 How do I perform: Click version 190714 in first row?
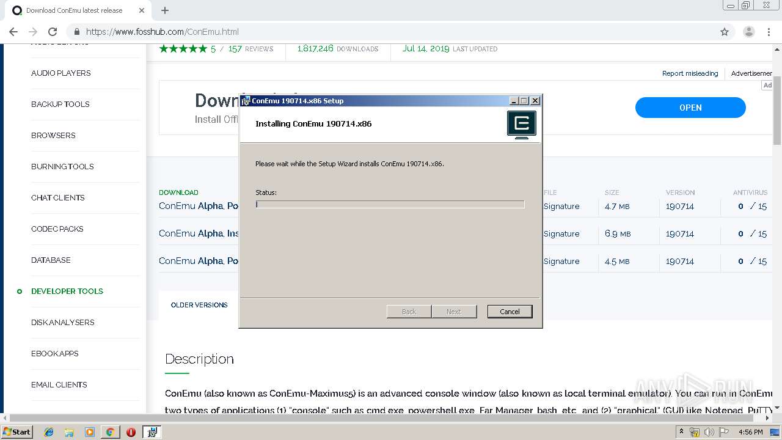click(x=680, y=206)
